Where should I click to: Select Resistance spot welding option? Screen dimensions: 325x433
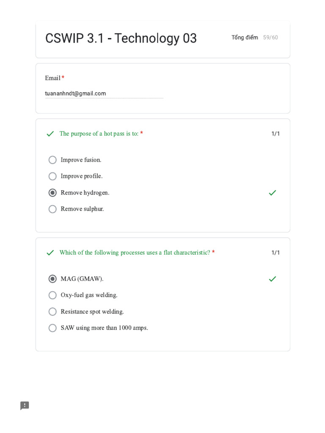coord(52,312)
